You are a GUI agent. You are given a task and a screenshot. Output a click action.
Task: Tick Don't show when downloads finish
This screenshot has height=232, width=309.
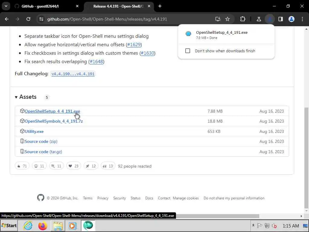(188, 51)
